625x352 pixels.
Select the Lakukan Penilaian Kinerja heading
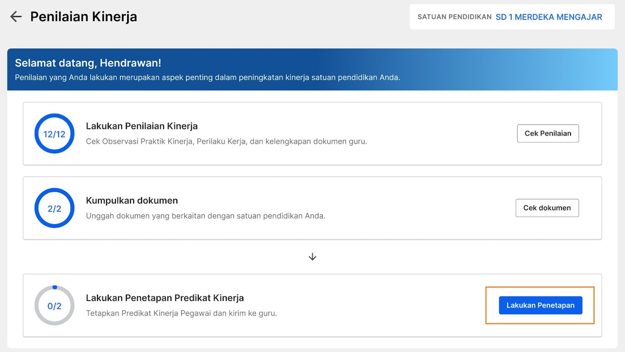click(x=142, y=126)
